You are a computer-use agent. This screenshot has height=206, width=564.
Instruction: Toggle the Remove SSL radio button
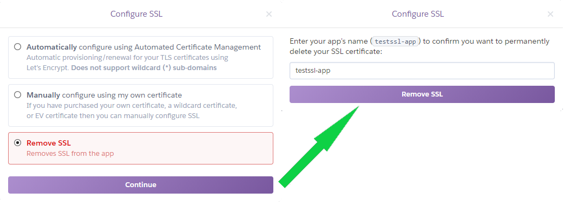click(x=17, y=143)
